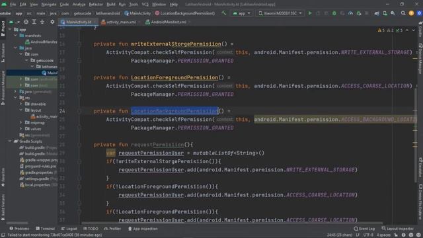Open the Project side tool window

point(3,28)
